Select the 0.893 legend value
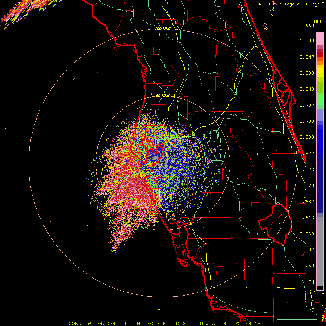 pyautogui.click(x=307, y=73)
